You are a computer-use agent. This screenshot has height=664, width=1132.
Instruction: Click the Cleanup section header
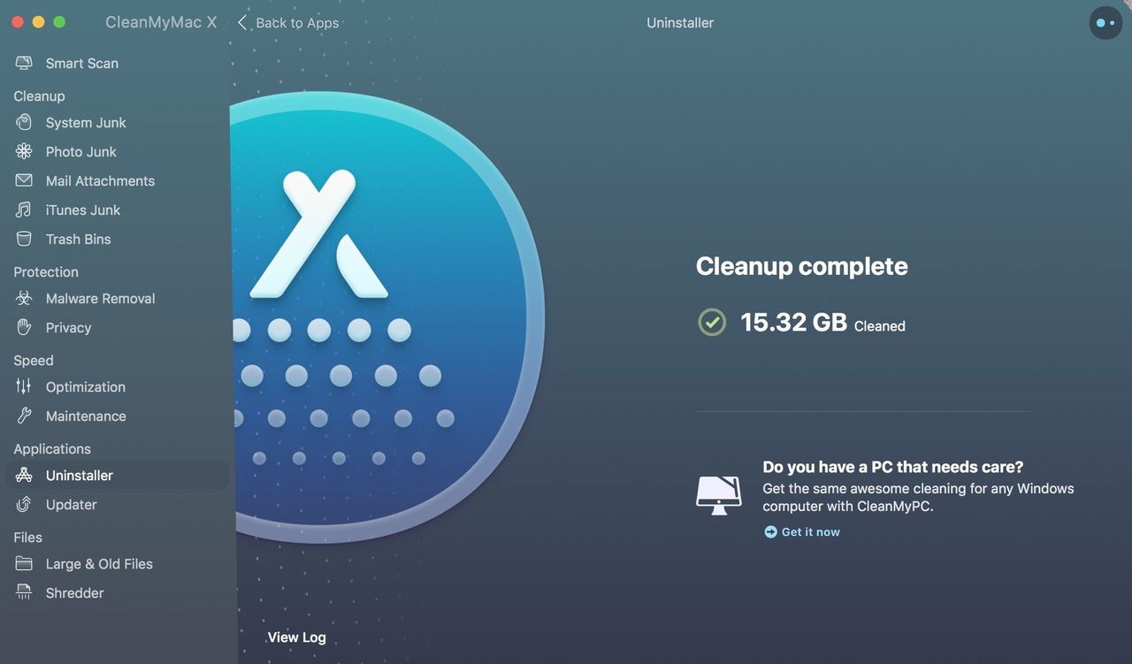(39, 95)
